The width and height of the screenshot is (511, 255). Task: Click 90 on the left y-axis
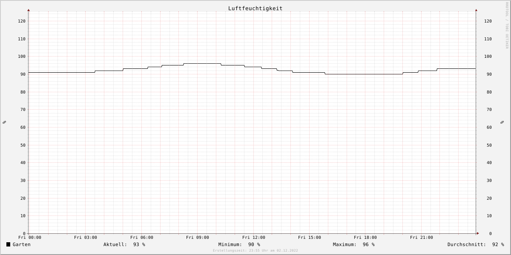[23, 74]
